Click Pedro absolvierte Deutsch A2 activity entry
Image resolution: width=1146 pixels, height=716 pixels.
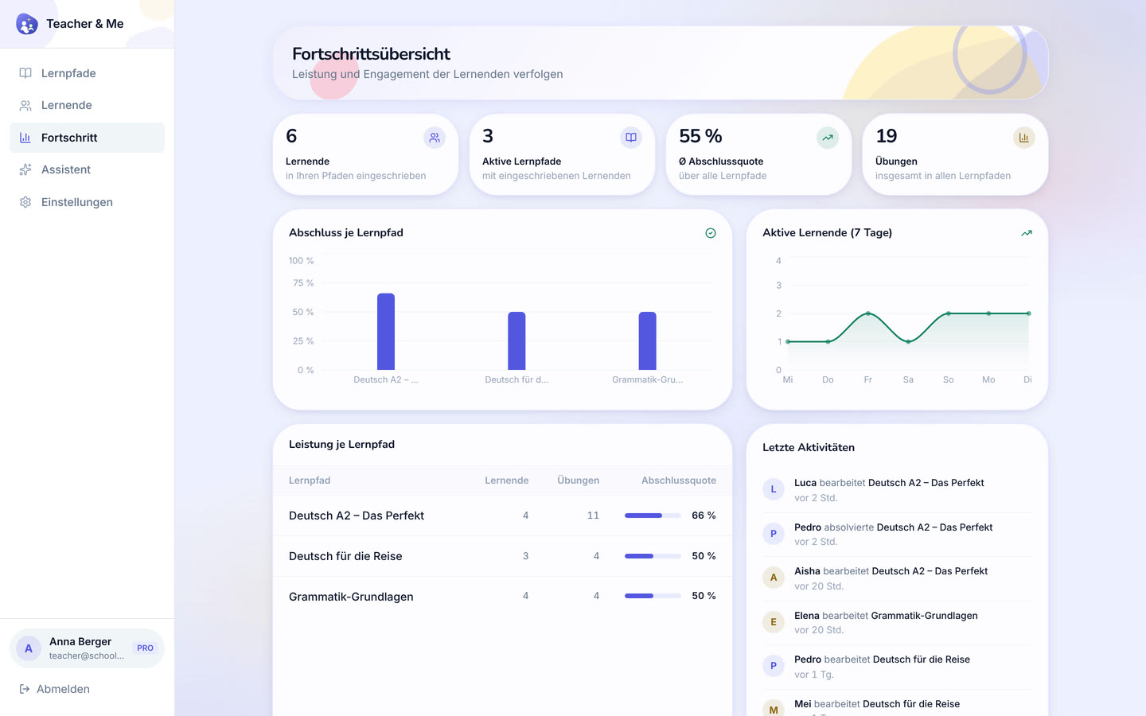click(x=897, y=535)
